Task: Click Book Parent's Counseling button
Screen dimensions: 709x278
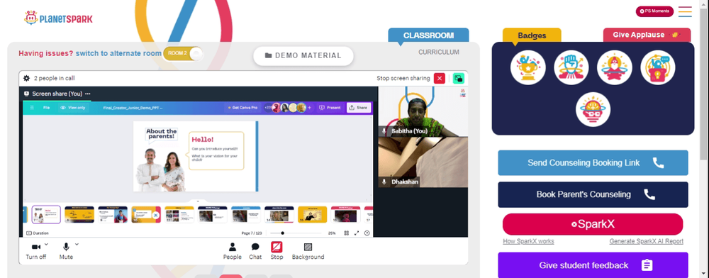Action: click(593, 194)
